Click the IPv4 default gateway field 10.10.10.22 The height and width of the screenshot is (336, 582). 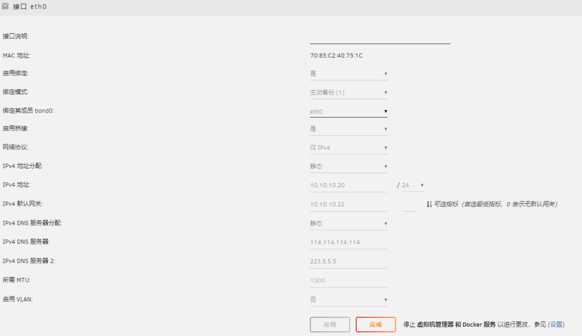(349, 204)
